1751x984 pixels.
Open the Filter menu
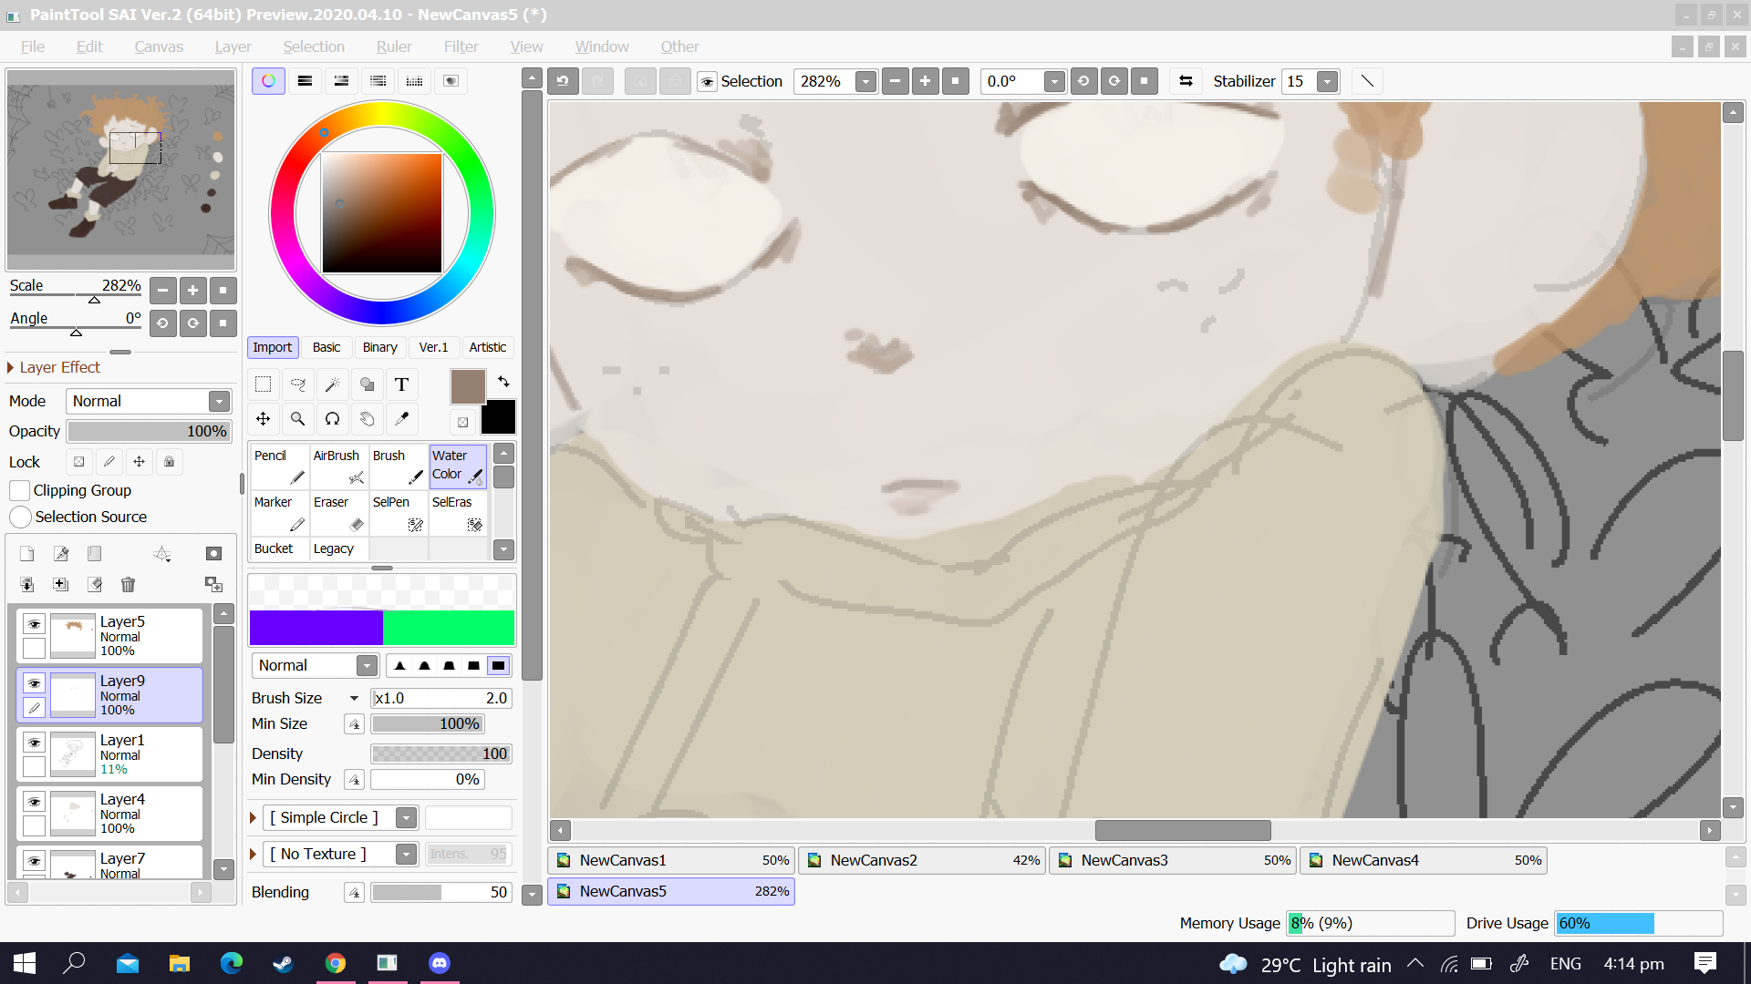coord(461,46)
